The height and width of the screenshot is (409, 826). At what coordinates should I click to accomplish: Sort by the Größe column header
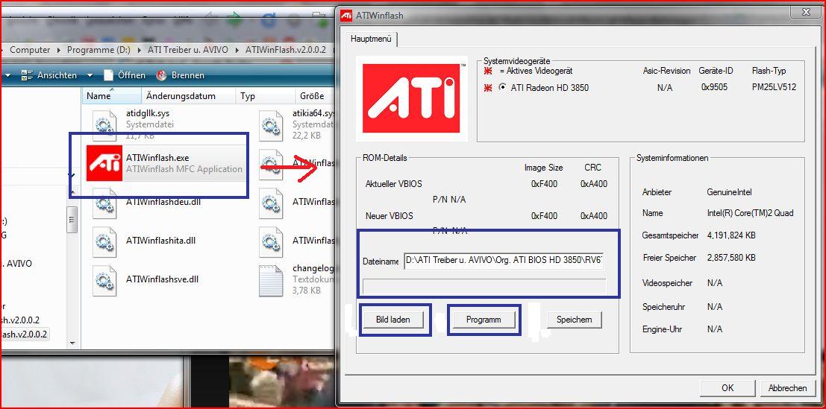tap(314, 96)
